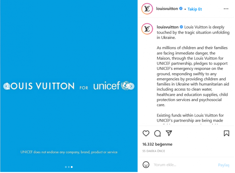Open the louisvuitton username in the header
Viewport: 235px width, 173px height.
(x=167, y=9)
